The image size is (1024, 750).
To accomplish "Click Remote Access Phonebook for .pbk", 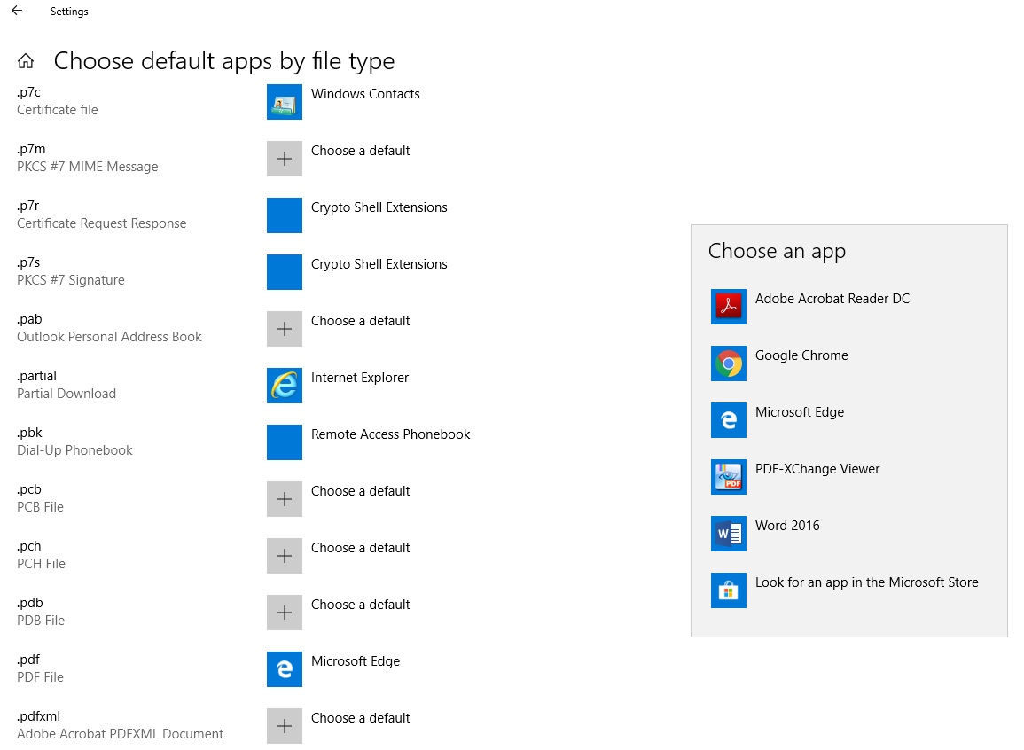I will 390,434.
